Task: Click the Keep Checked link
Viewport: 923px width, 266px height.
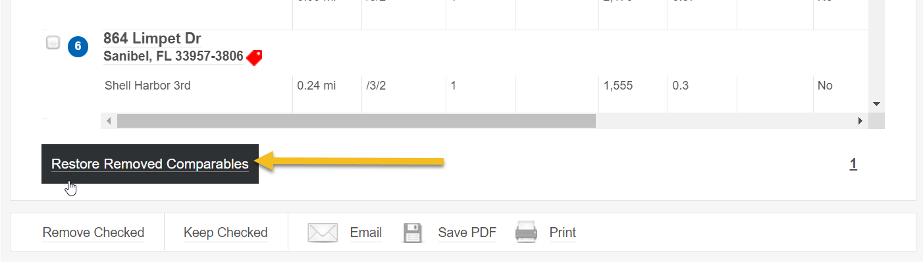Action: 226,232
